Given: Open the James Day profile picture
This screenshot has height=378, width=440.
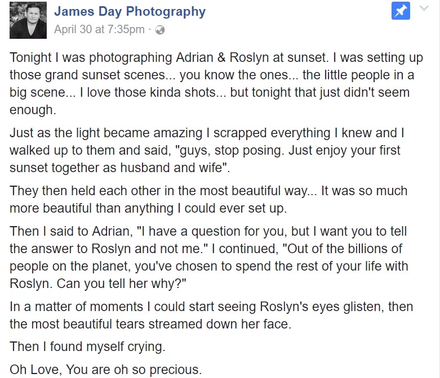Looking at the screenshot, I should (x=28, y=20).
